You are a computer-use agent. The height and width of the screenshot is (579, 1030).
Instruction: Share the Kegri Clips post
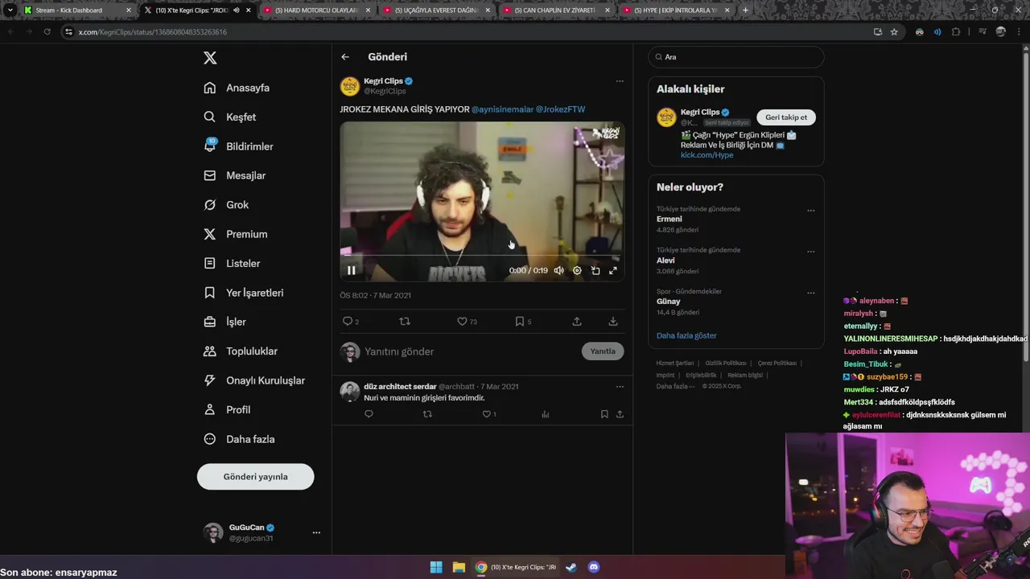tap(577, 322)
